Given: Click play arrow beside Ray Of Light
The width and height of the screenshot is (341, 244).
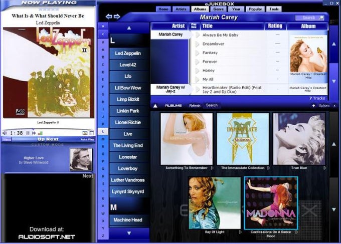Looking at the screenshot, I should coord(240,232).
